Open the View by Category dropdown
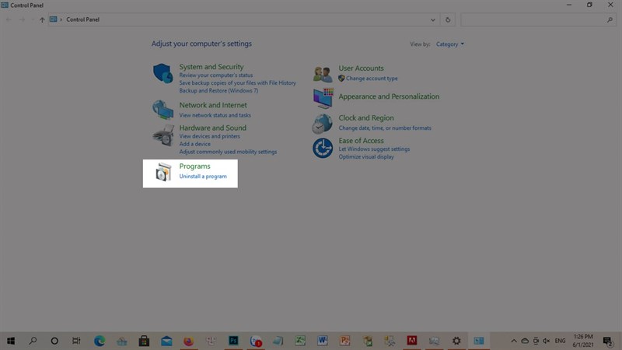This screenshot has height=350, width=622. pyautogui.click(x=450, y=44)
